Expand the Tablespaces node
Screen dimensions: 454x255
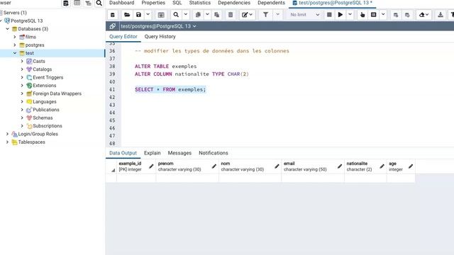[8, 142]
